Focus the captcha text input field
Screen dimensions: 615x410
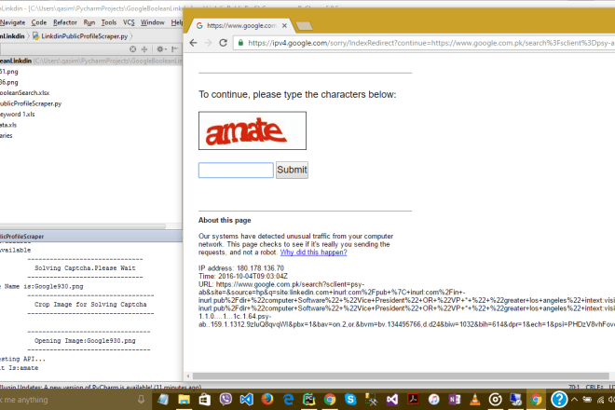pyautogui.click(x=236, y=171)
